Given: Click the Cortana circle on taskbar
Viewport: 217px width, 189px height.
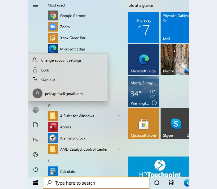Looking at the screenshot, I should (x=157, y=183).
